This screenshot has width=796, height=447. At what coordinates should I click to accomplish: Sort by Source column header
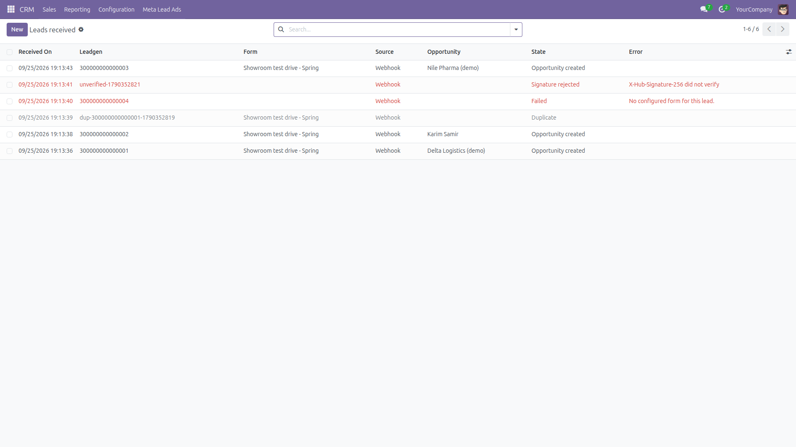click(x=384, y=52)
